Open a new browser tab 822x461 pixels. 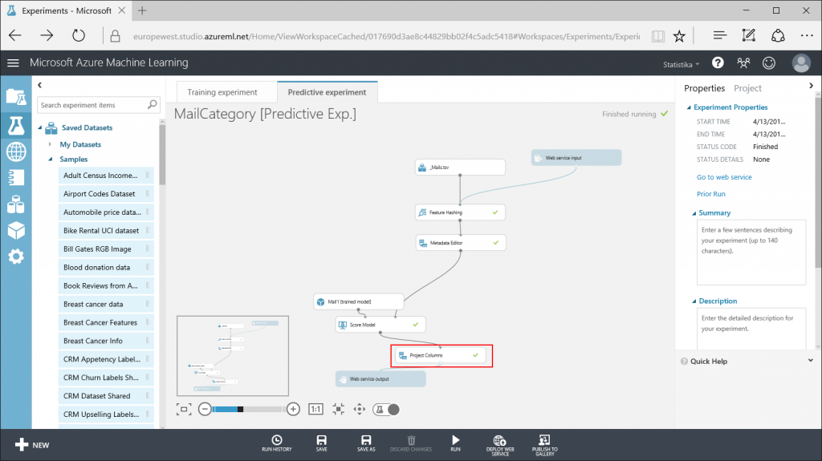142,10
